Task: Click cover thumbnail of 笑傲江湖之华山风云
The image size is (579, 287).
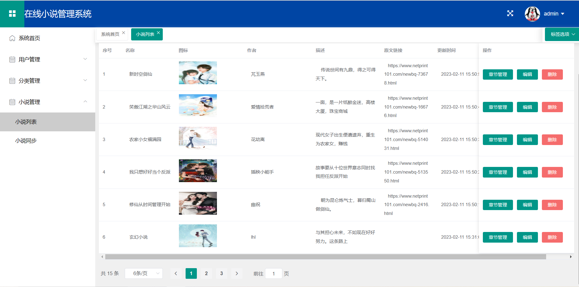Action: [x=198, y=105]
